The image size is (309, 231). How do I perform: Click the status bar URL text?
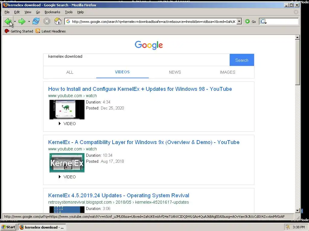[145, 217]
